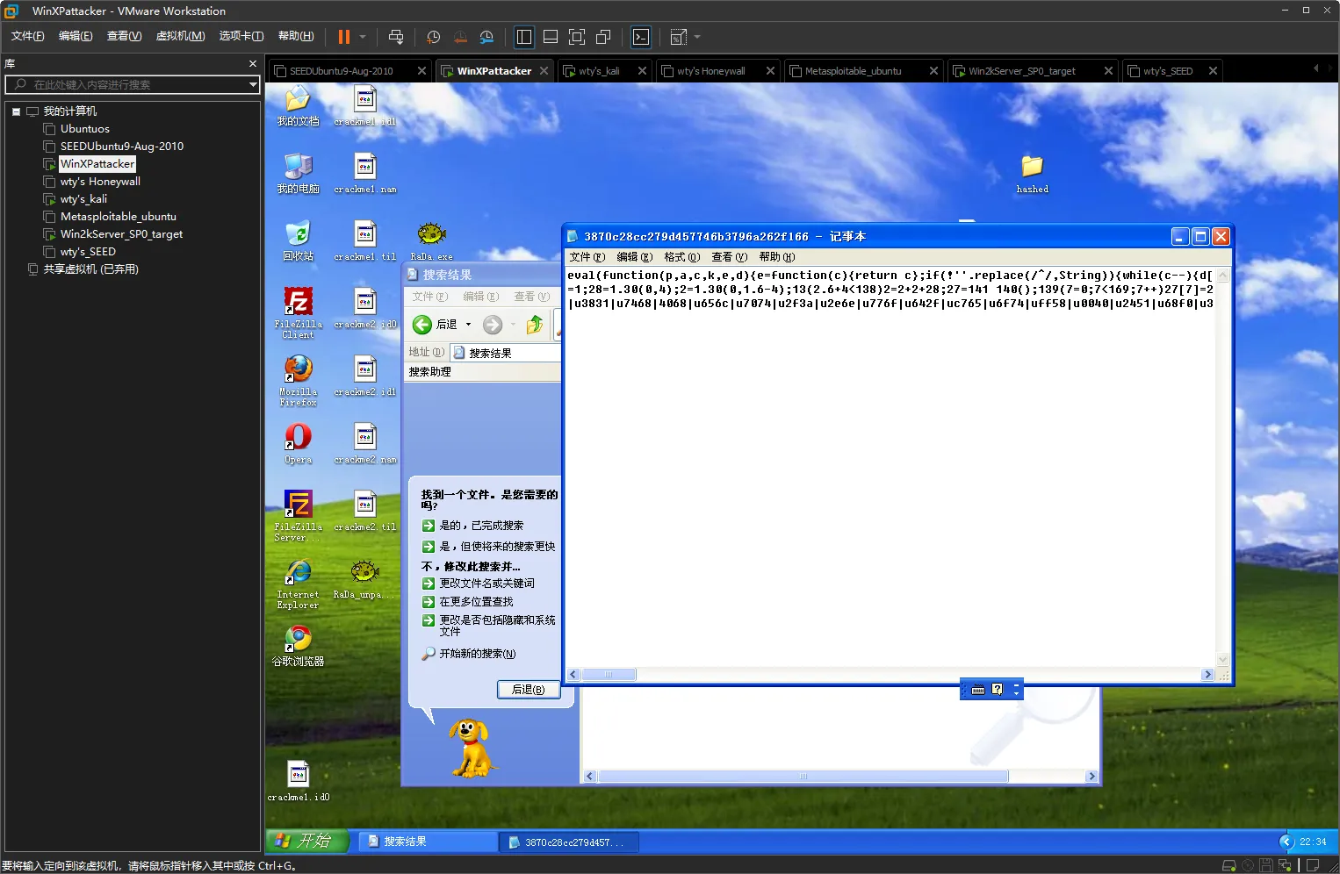The width and height of the screenshot is (1340, 874).
Task: Open the 格式(O) menu in Notepad
Action: pos(681,257)
